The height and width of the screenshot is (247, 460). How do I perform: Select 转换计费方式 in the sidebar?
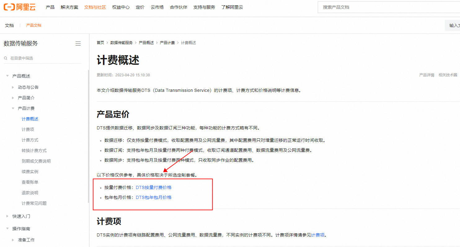point(34,151)
